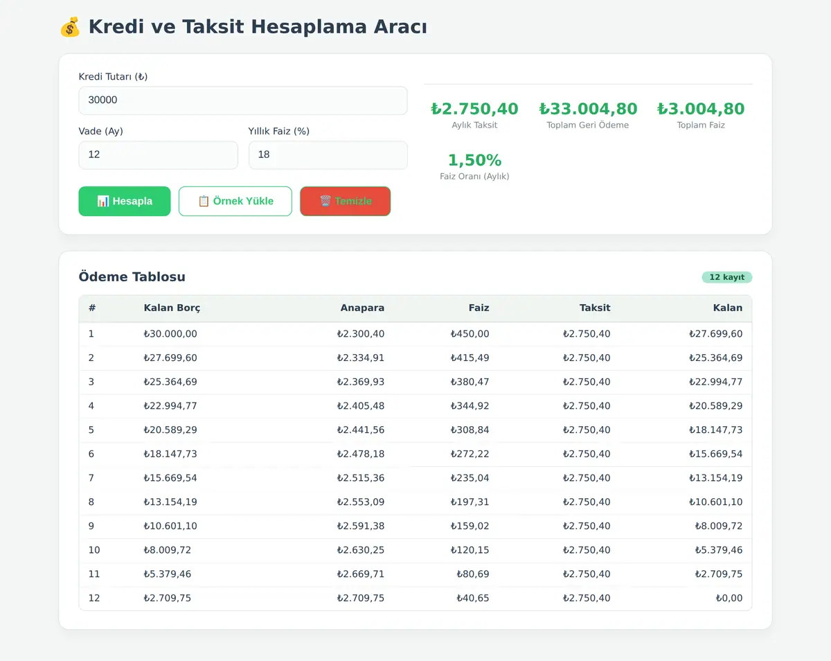The image size is (831, 661).
Task: Click interest cell ₺450,00
Action: pos(470,334)
